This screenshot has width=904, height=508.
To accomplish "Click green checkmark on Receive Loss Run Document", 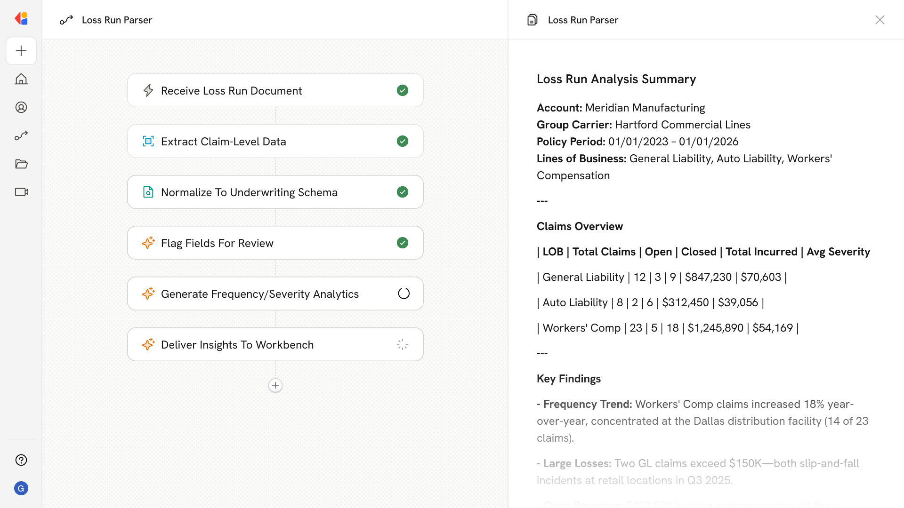I will [x=403, y=90].
